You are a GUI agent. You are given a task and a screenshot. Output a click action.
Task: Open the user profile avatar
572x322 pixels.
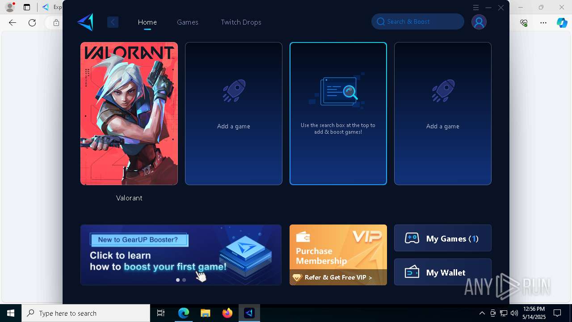479,22
